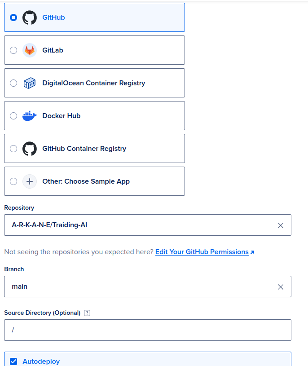308x366 pixels.
Task: Select the GitHub source radio button
Action: (x=13, y=18)
